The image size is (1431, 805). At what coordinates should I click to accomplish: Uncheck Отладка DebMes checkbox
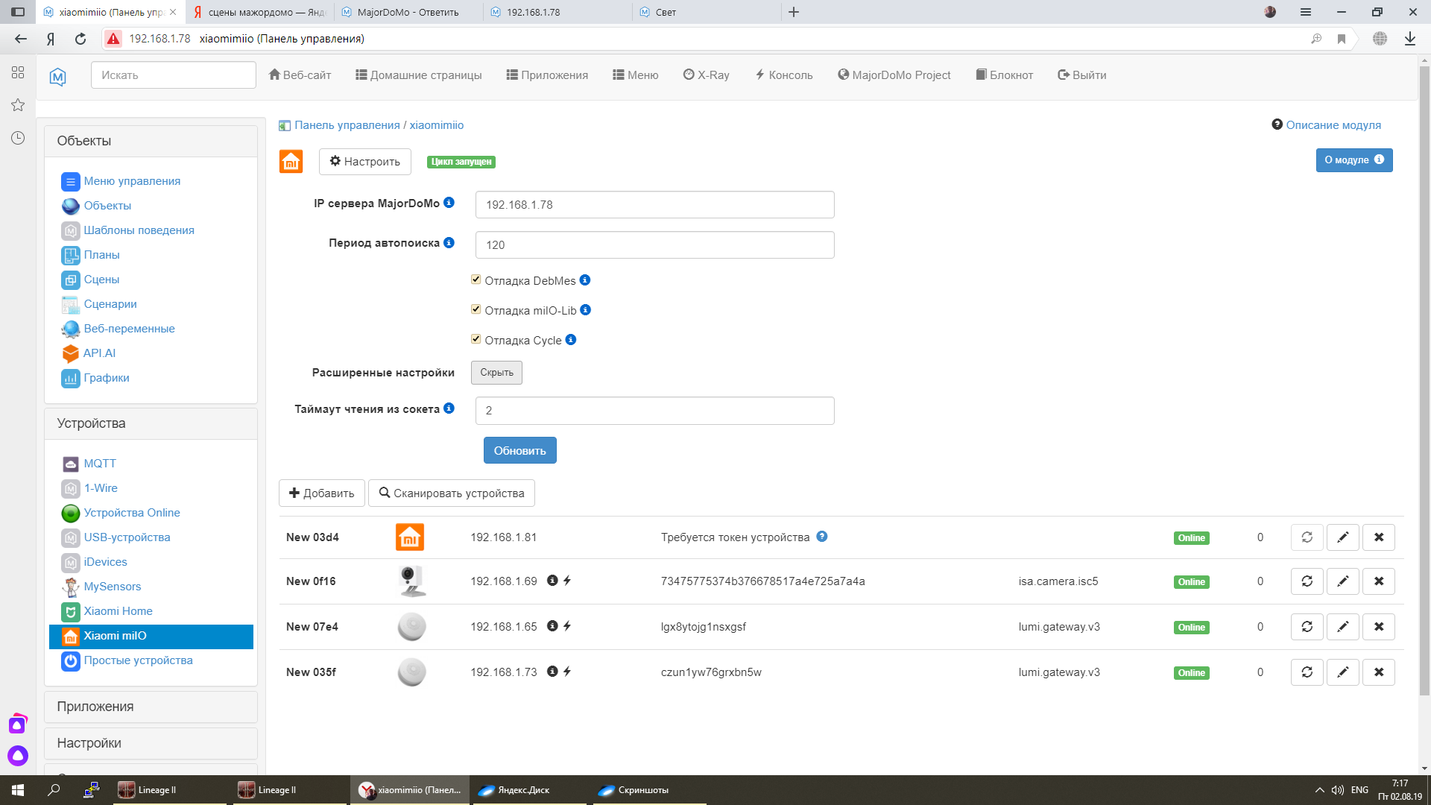(476, 280)
